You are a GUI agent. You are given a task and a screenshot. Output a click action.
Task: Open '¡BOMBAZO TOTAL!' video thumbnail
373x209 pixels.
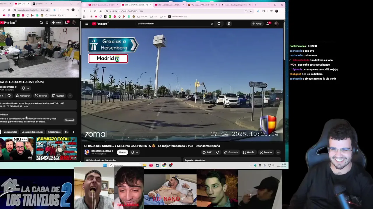[x=56, y=148]
